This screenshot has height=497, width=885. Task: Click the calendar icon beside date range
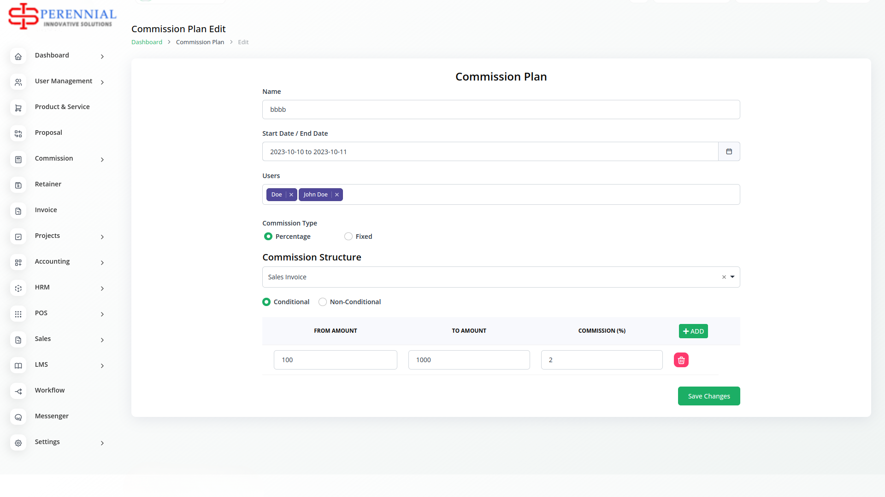coord(729,151)
